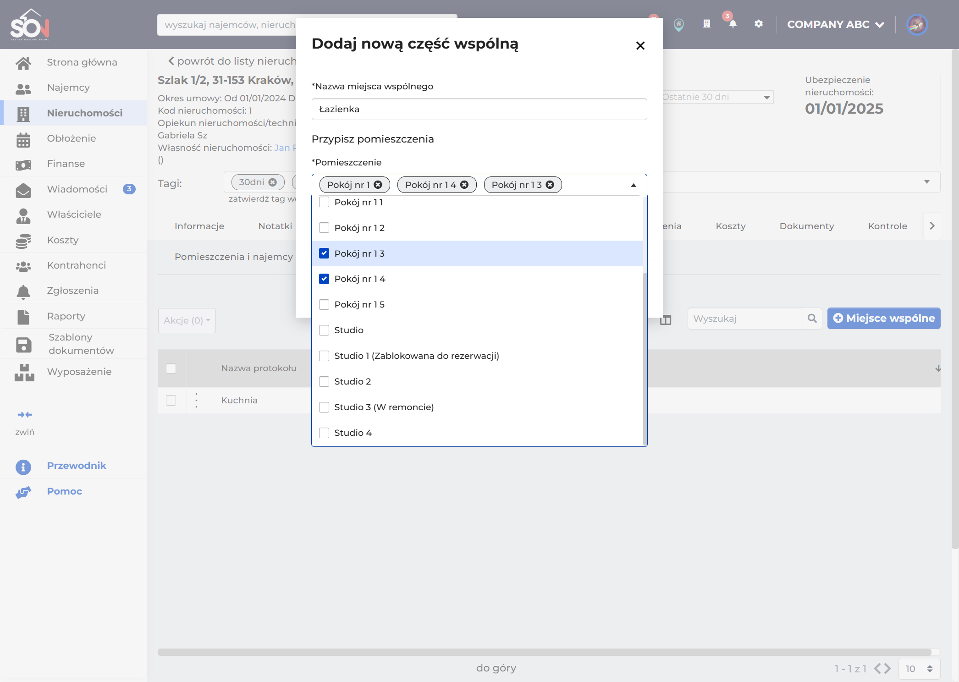Screen dimensions: 959x682
Task: Open the Kuchnia row options menu
Action: [197, 400]
